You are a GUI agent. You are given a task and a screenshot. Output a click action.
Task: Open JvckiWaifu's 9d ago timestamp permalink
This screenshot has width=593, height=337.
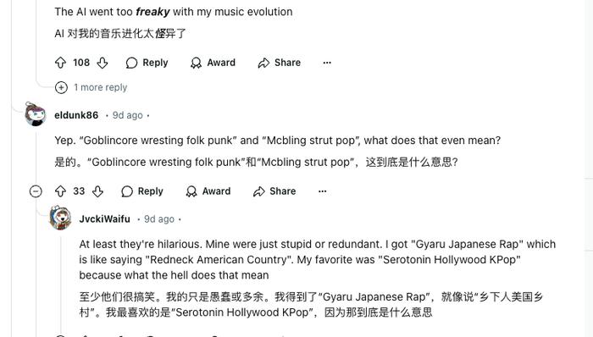click(x=159, y=219)
